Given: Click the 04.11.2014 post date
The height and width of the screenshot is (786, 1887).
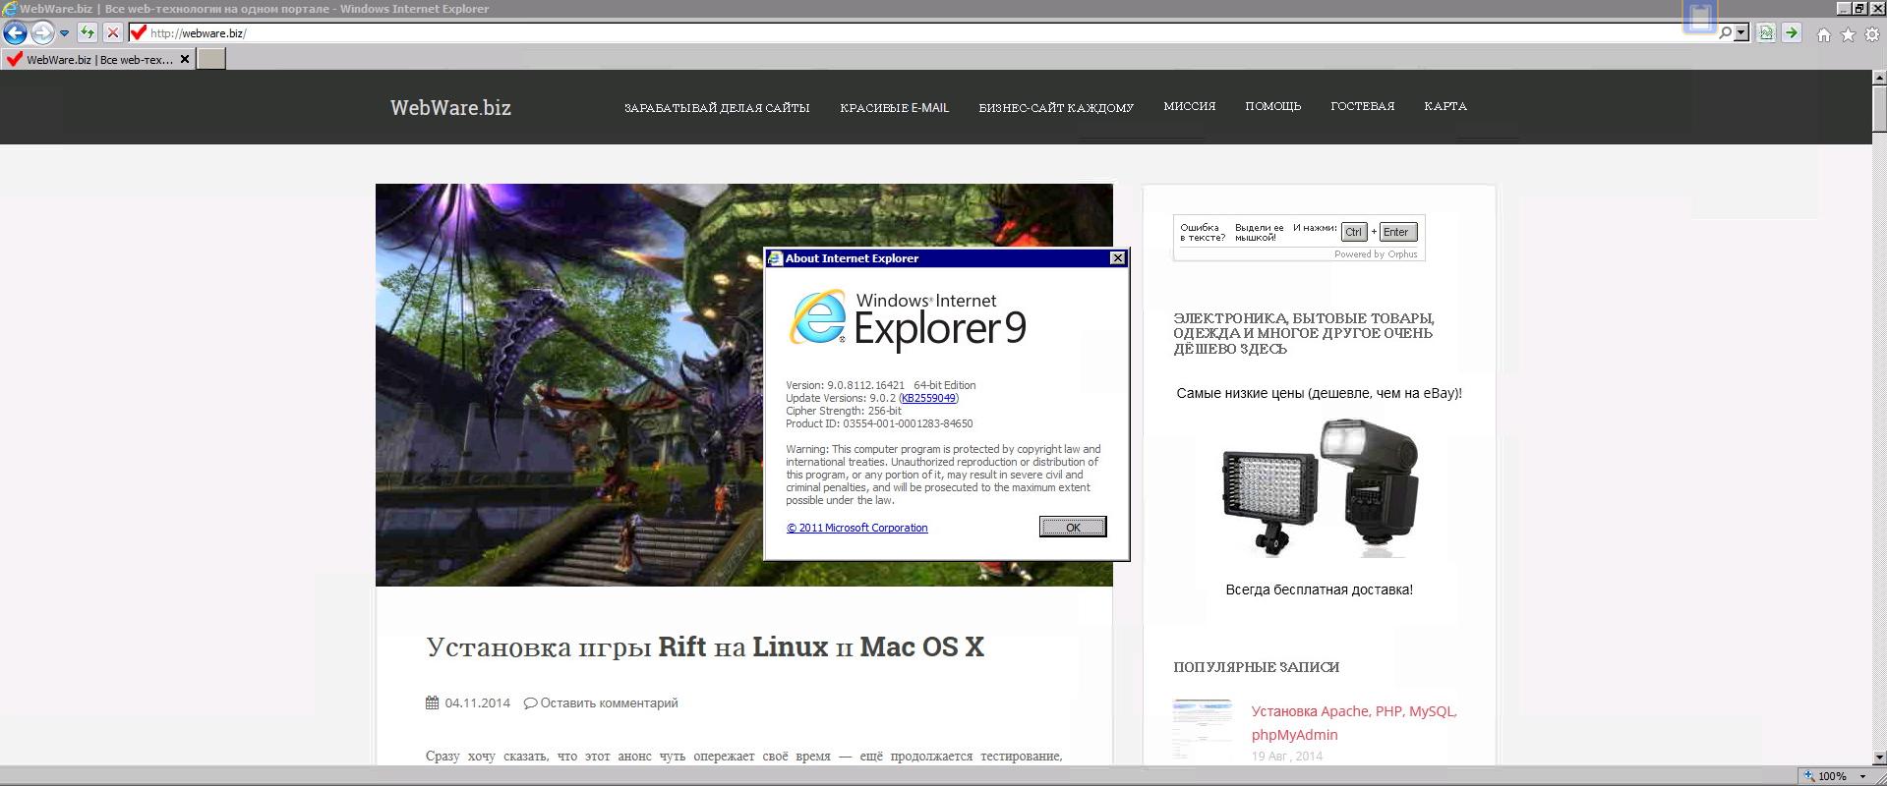Looking at the screenshot, I should pyautogui.click(x=477, y=702).
